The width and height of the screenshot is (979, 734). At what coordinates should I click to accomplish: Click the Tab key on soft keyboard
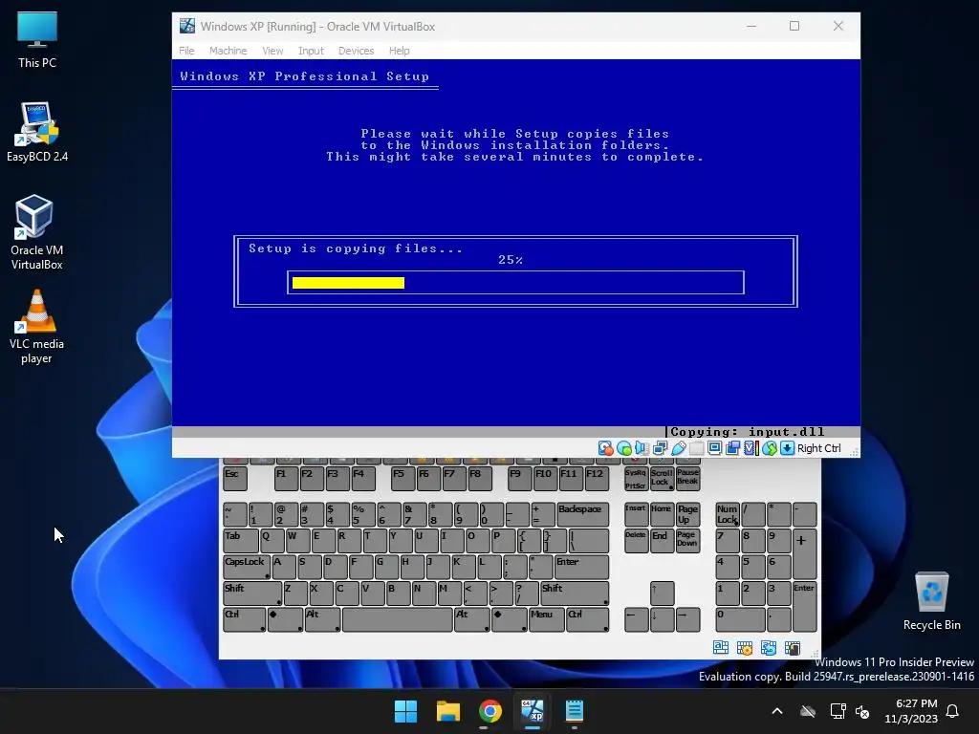(x=240, y=541)
